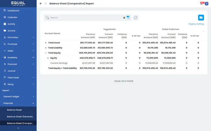Screen dimensions: 211x131
Task: Go forward with the right arrow
Action: pyautogui.click(x=45, y=3)
